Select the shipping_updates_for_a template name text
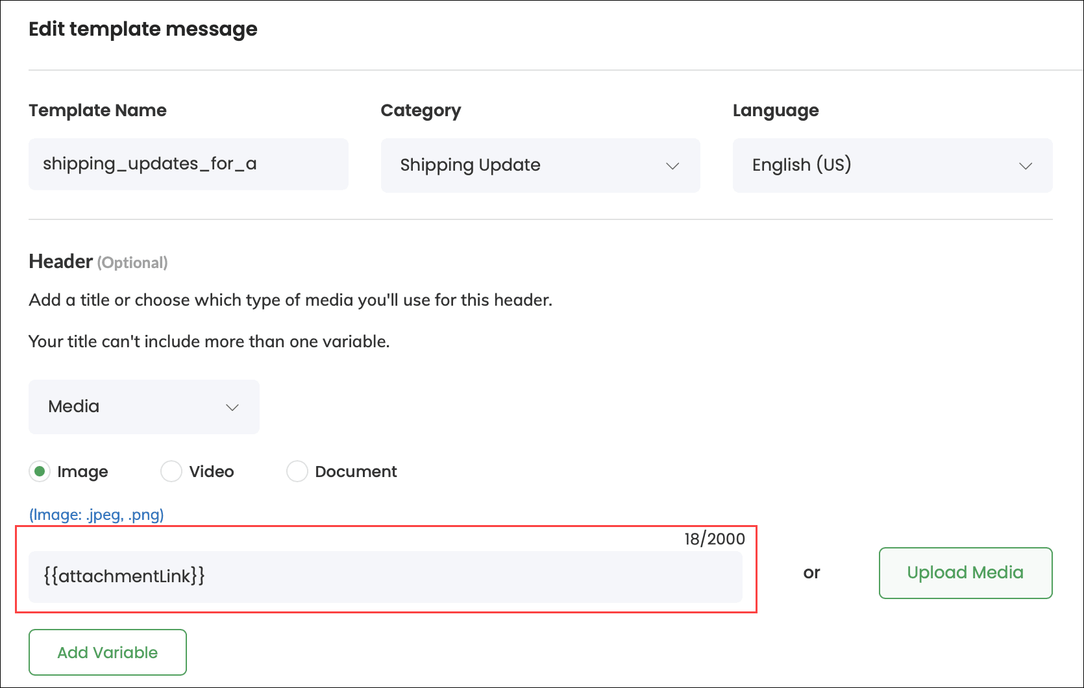 [150, 164]
